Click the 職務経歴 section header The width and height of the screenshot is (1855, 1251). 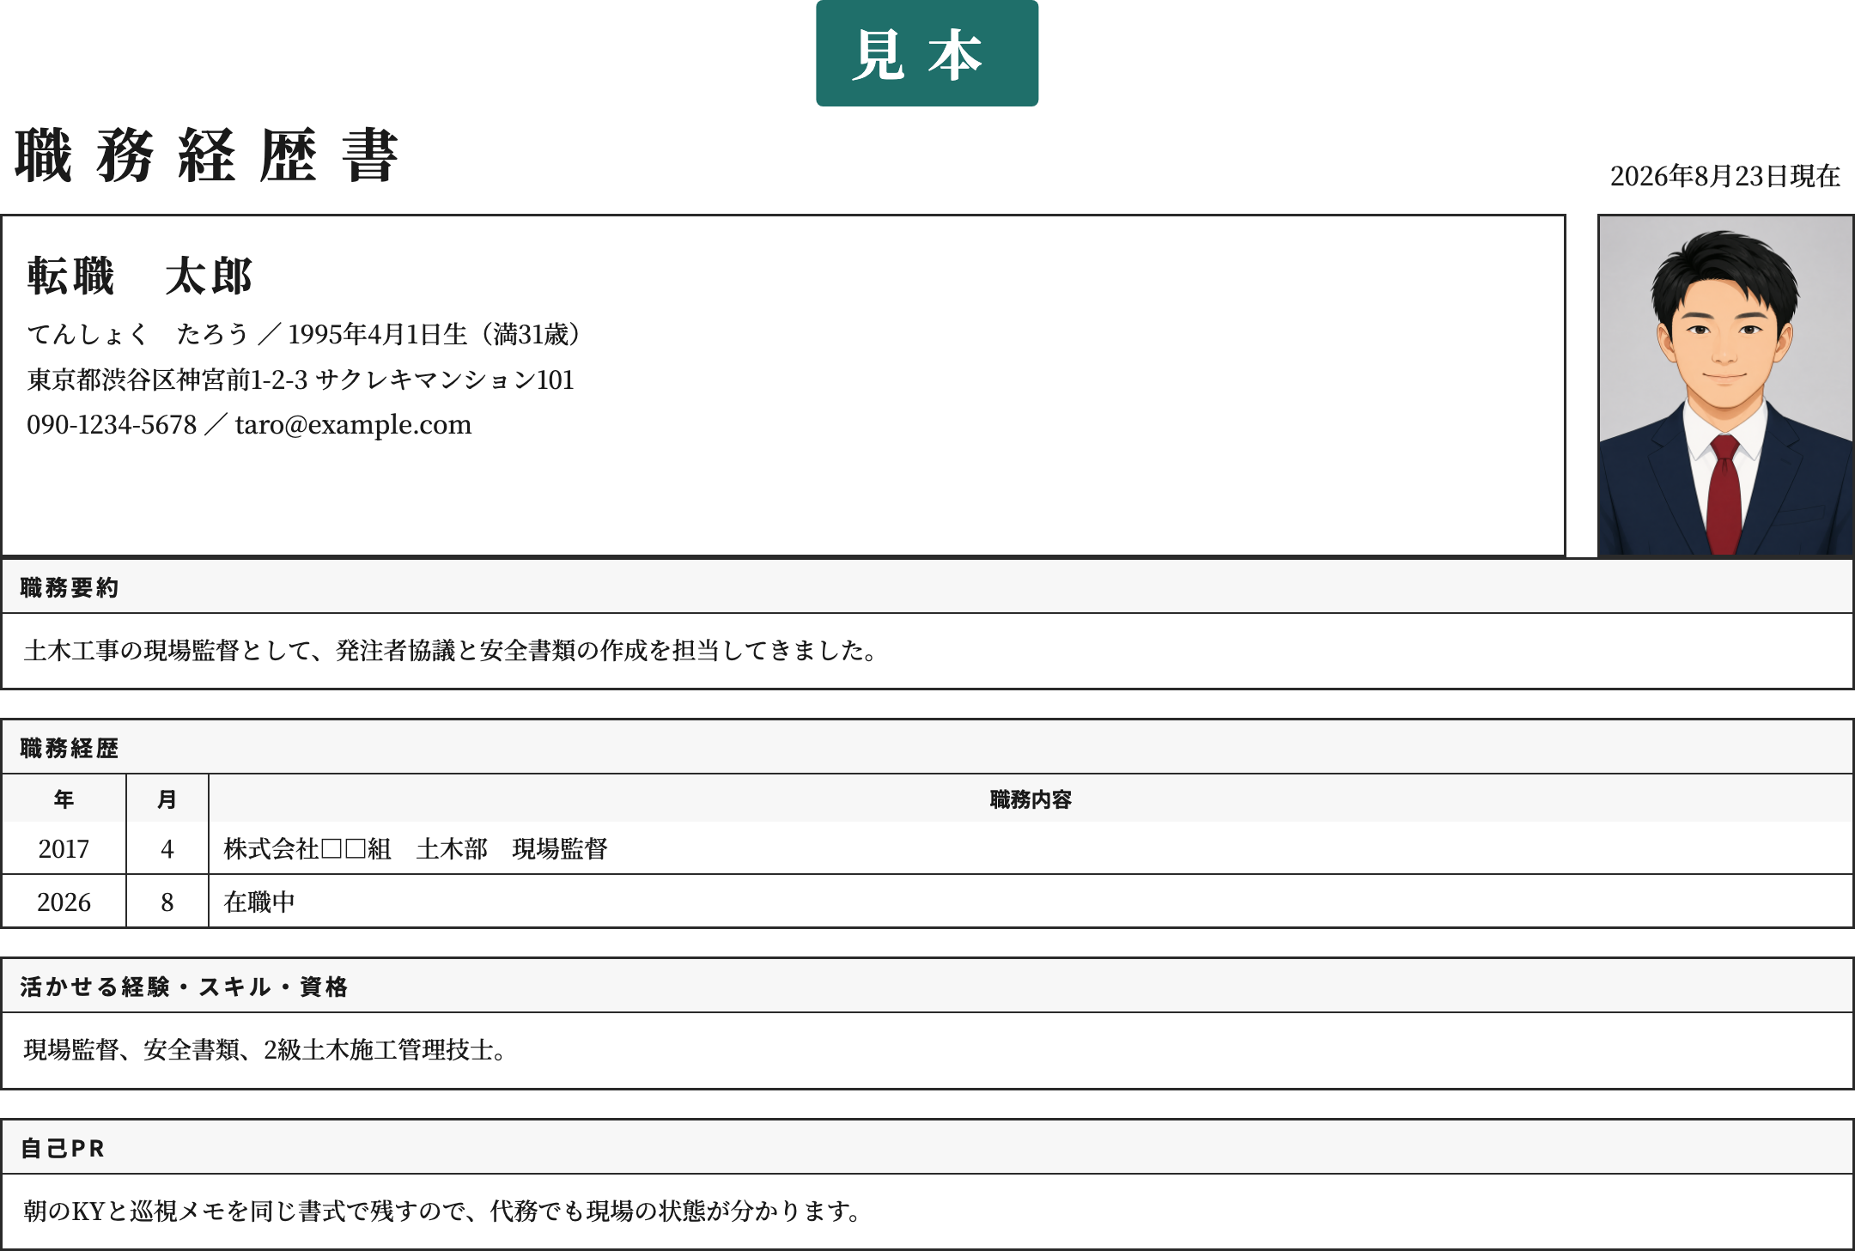[x=927, y=748]
